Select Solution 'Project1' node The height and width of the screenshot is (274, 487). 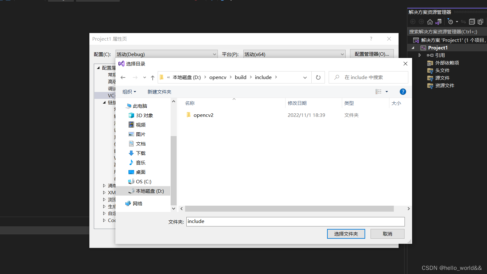point(450,40)
